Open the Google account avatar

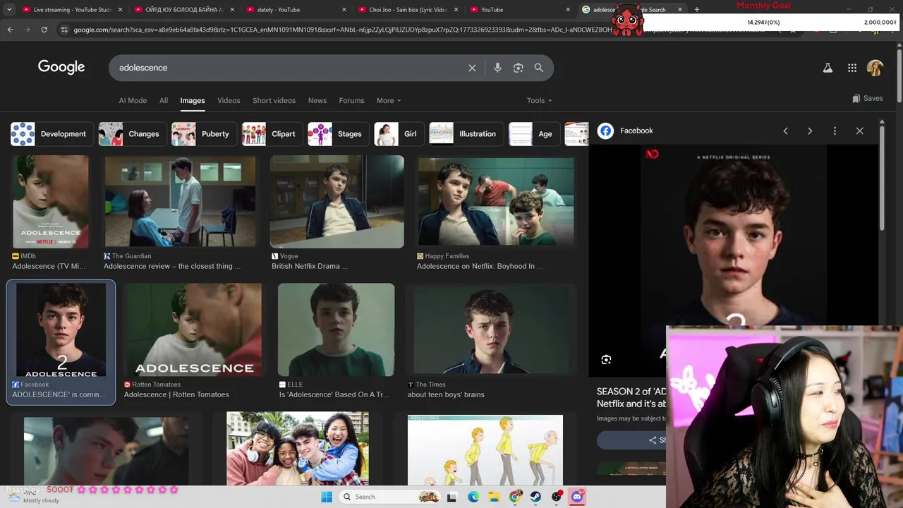click(875, 68)
